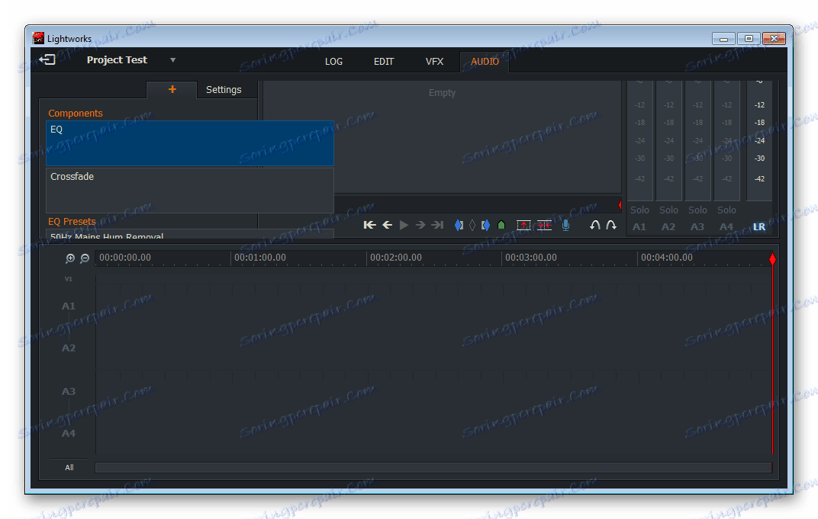Toggle the A1 mixer channel button
This screenshot has width=818, height=519.
coord(639,226)
